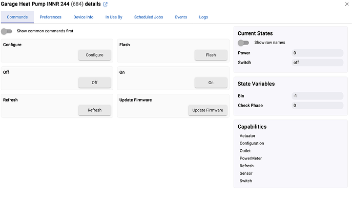The height and width of the screenshot is (200, 353).
Task: Click the 'Current States' heading
Action: coord(255,33)
